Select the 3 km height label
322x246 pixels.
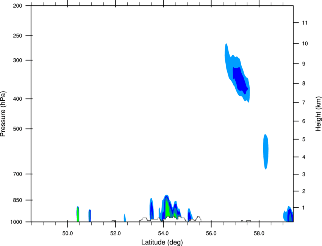[303, 174]
